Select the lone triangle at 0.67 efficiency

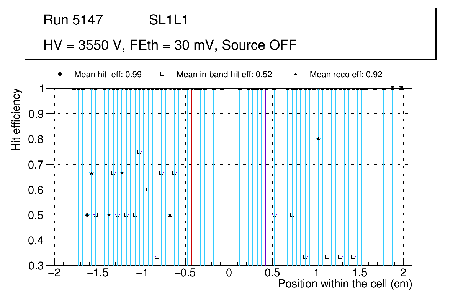tap(122, 173)
